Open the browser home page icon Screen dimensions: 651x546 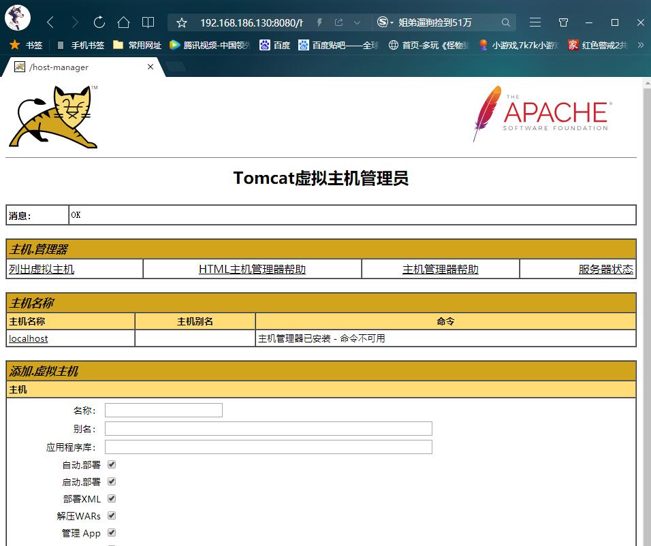coord(123,22)
